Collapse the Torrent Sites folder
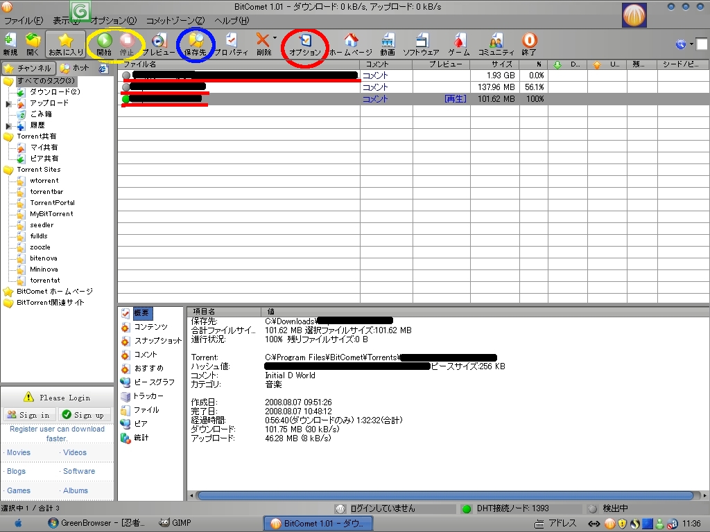The width and height of the screenshot is (710, 532). 8,170
